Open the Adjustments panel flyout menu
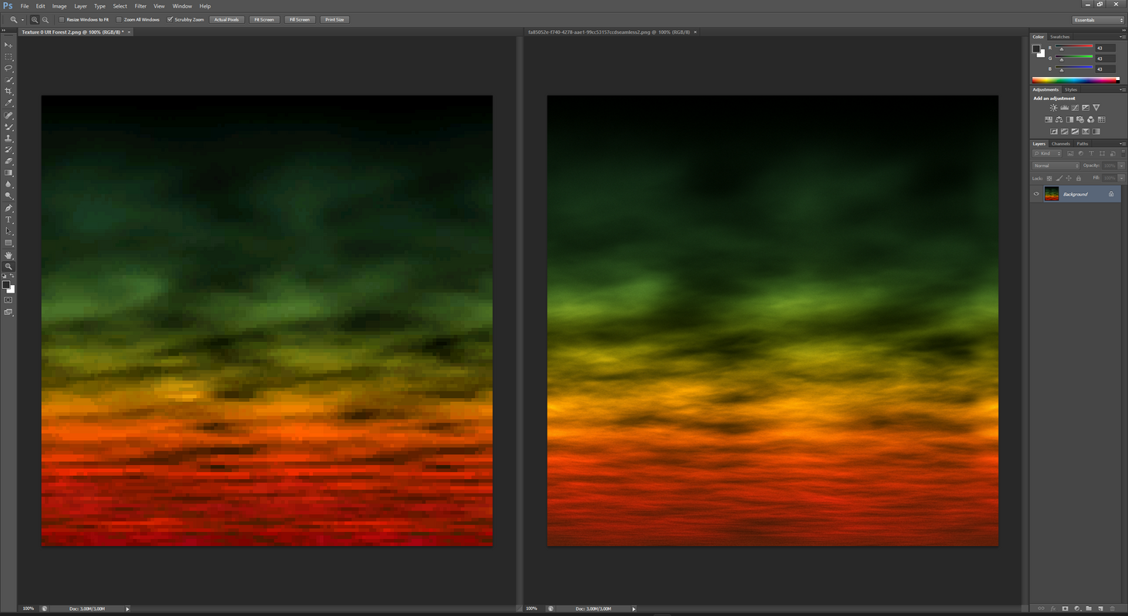 pyautogui.click(x=1123, y=89)
